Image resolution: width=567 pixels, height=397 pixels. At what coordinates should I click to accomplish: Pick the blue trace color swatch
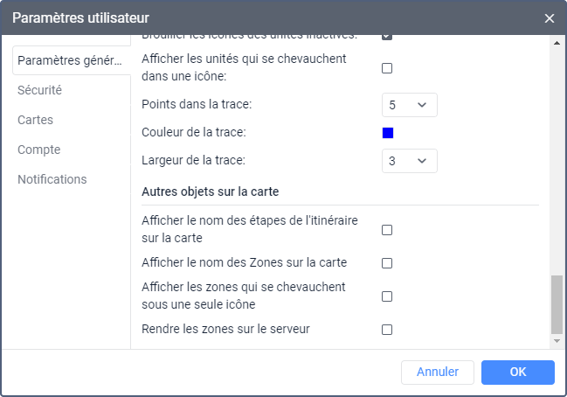388,133
